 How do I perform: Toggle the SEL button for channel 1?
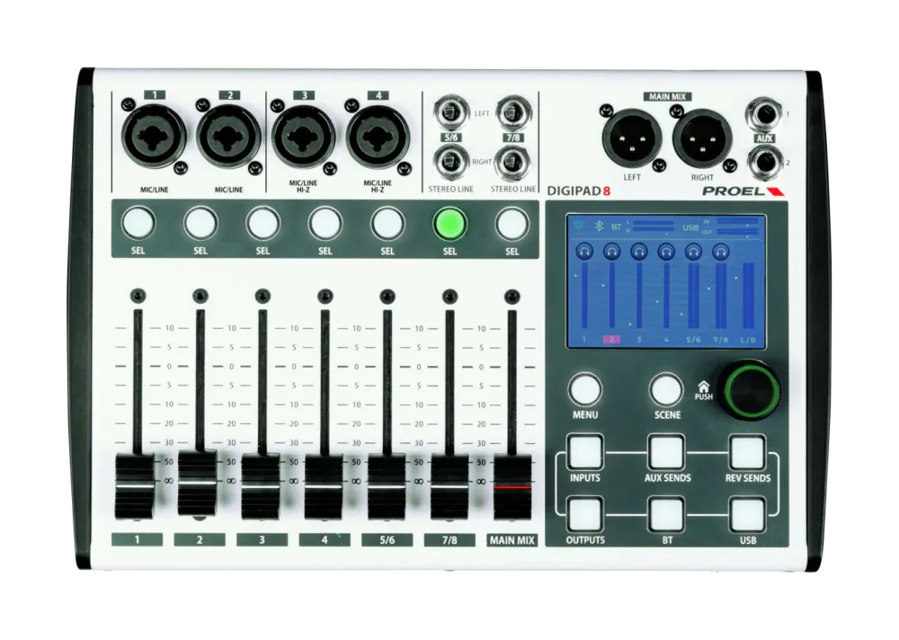(138, 224)
